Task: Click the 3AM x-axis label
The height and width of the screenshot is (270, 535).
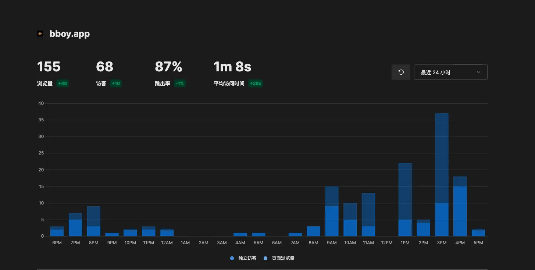Action: point(222,243)
